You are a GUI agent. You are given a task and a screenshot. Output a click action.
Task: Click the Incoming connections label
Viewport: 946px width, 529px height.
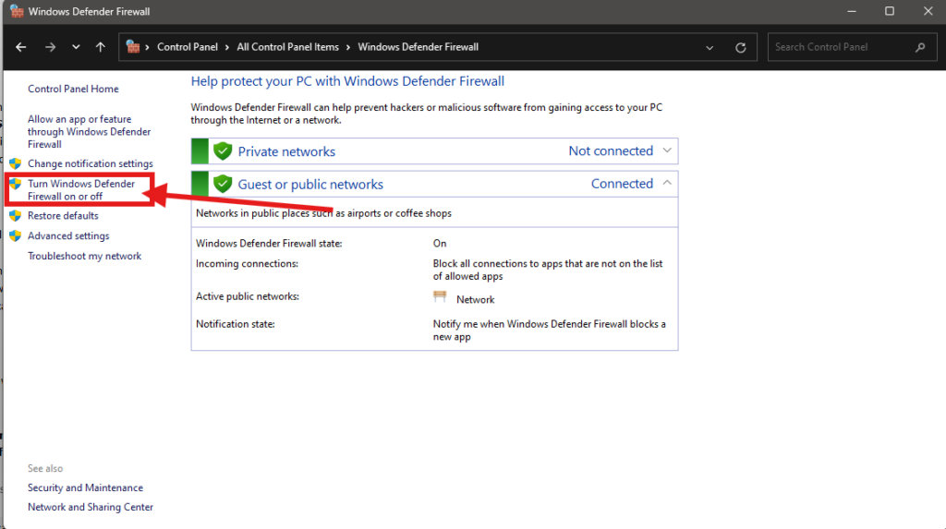point(247,264)
